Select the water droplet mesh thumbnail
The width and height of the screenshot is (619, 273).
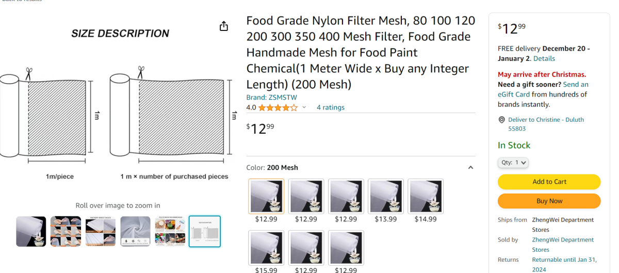tap(136, 231)
